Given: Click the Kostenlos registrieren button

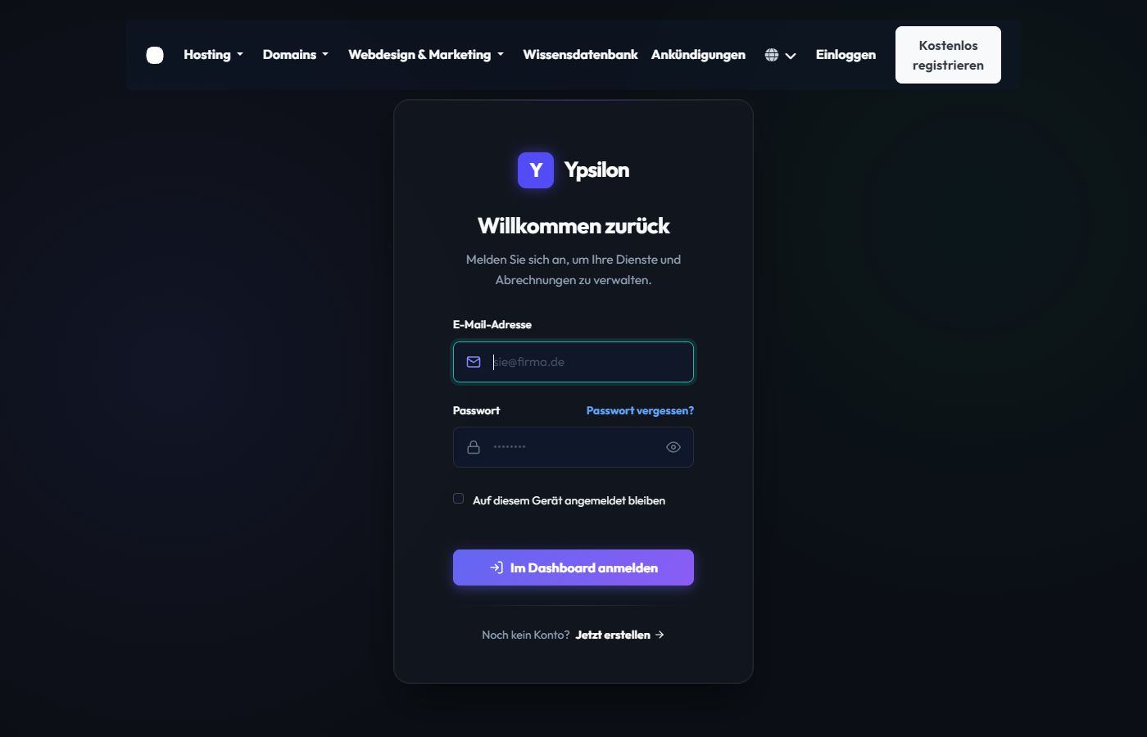Looking at the screenshot, I should pos(948,55).
